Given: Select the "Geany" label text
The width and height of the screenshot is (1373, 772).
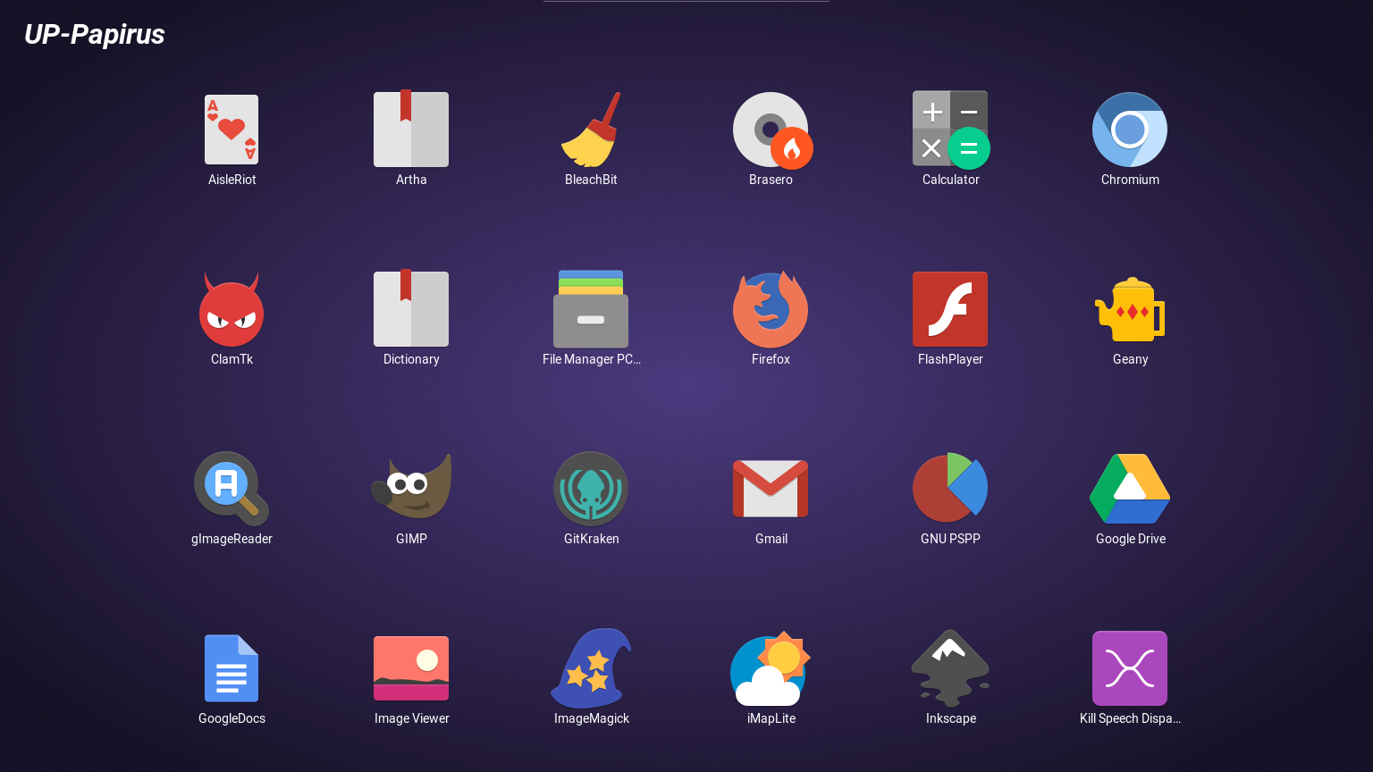Looking at the screenshot, I should (x=1130, y=359).
